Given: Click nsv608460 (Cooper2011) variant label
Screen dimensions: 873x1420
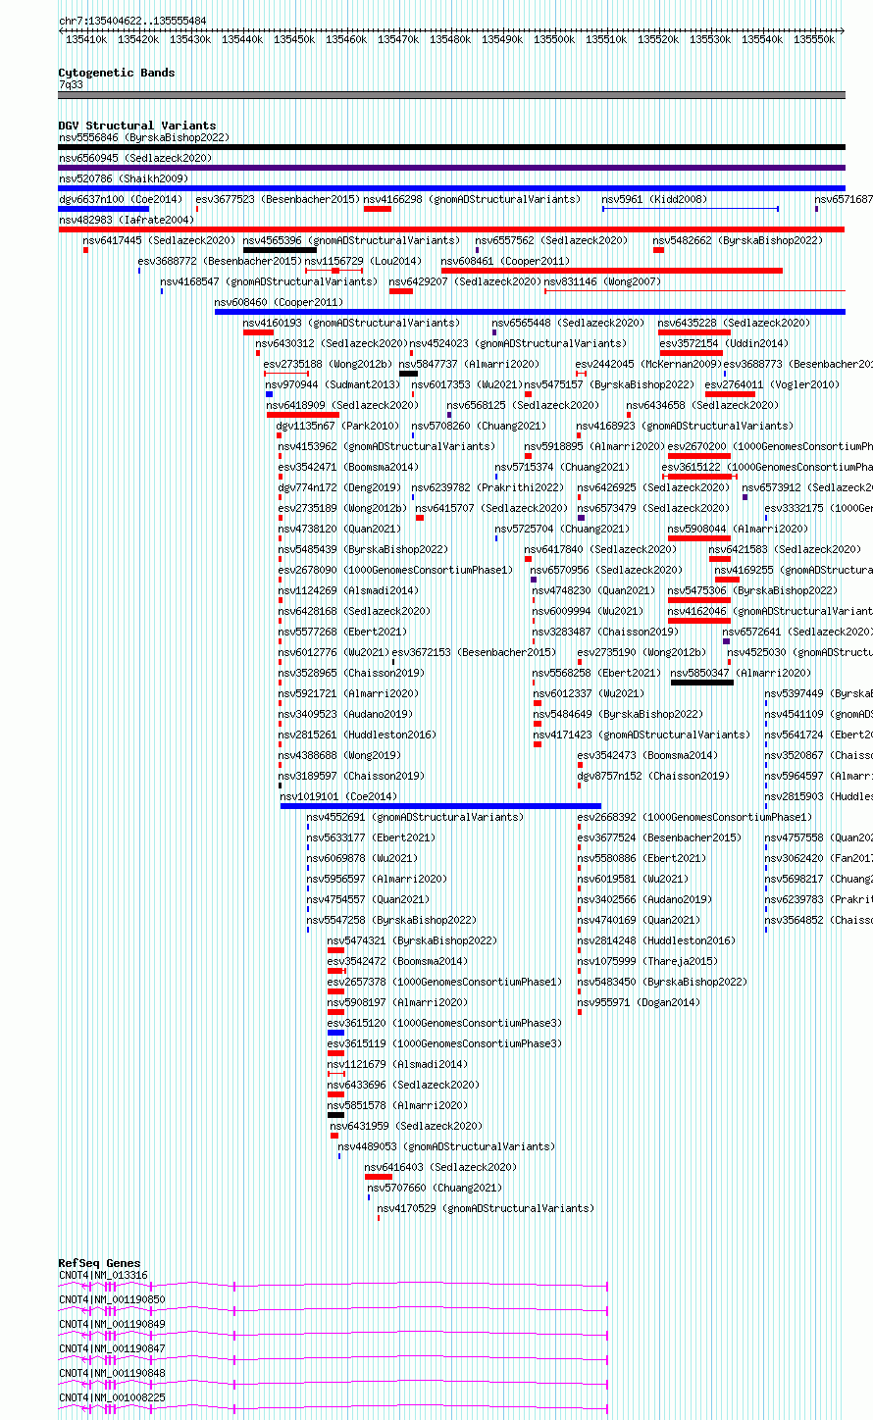Looking at the screenshot, I should pos(279,302).
